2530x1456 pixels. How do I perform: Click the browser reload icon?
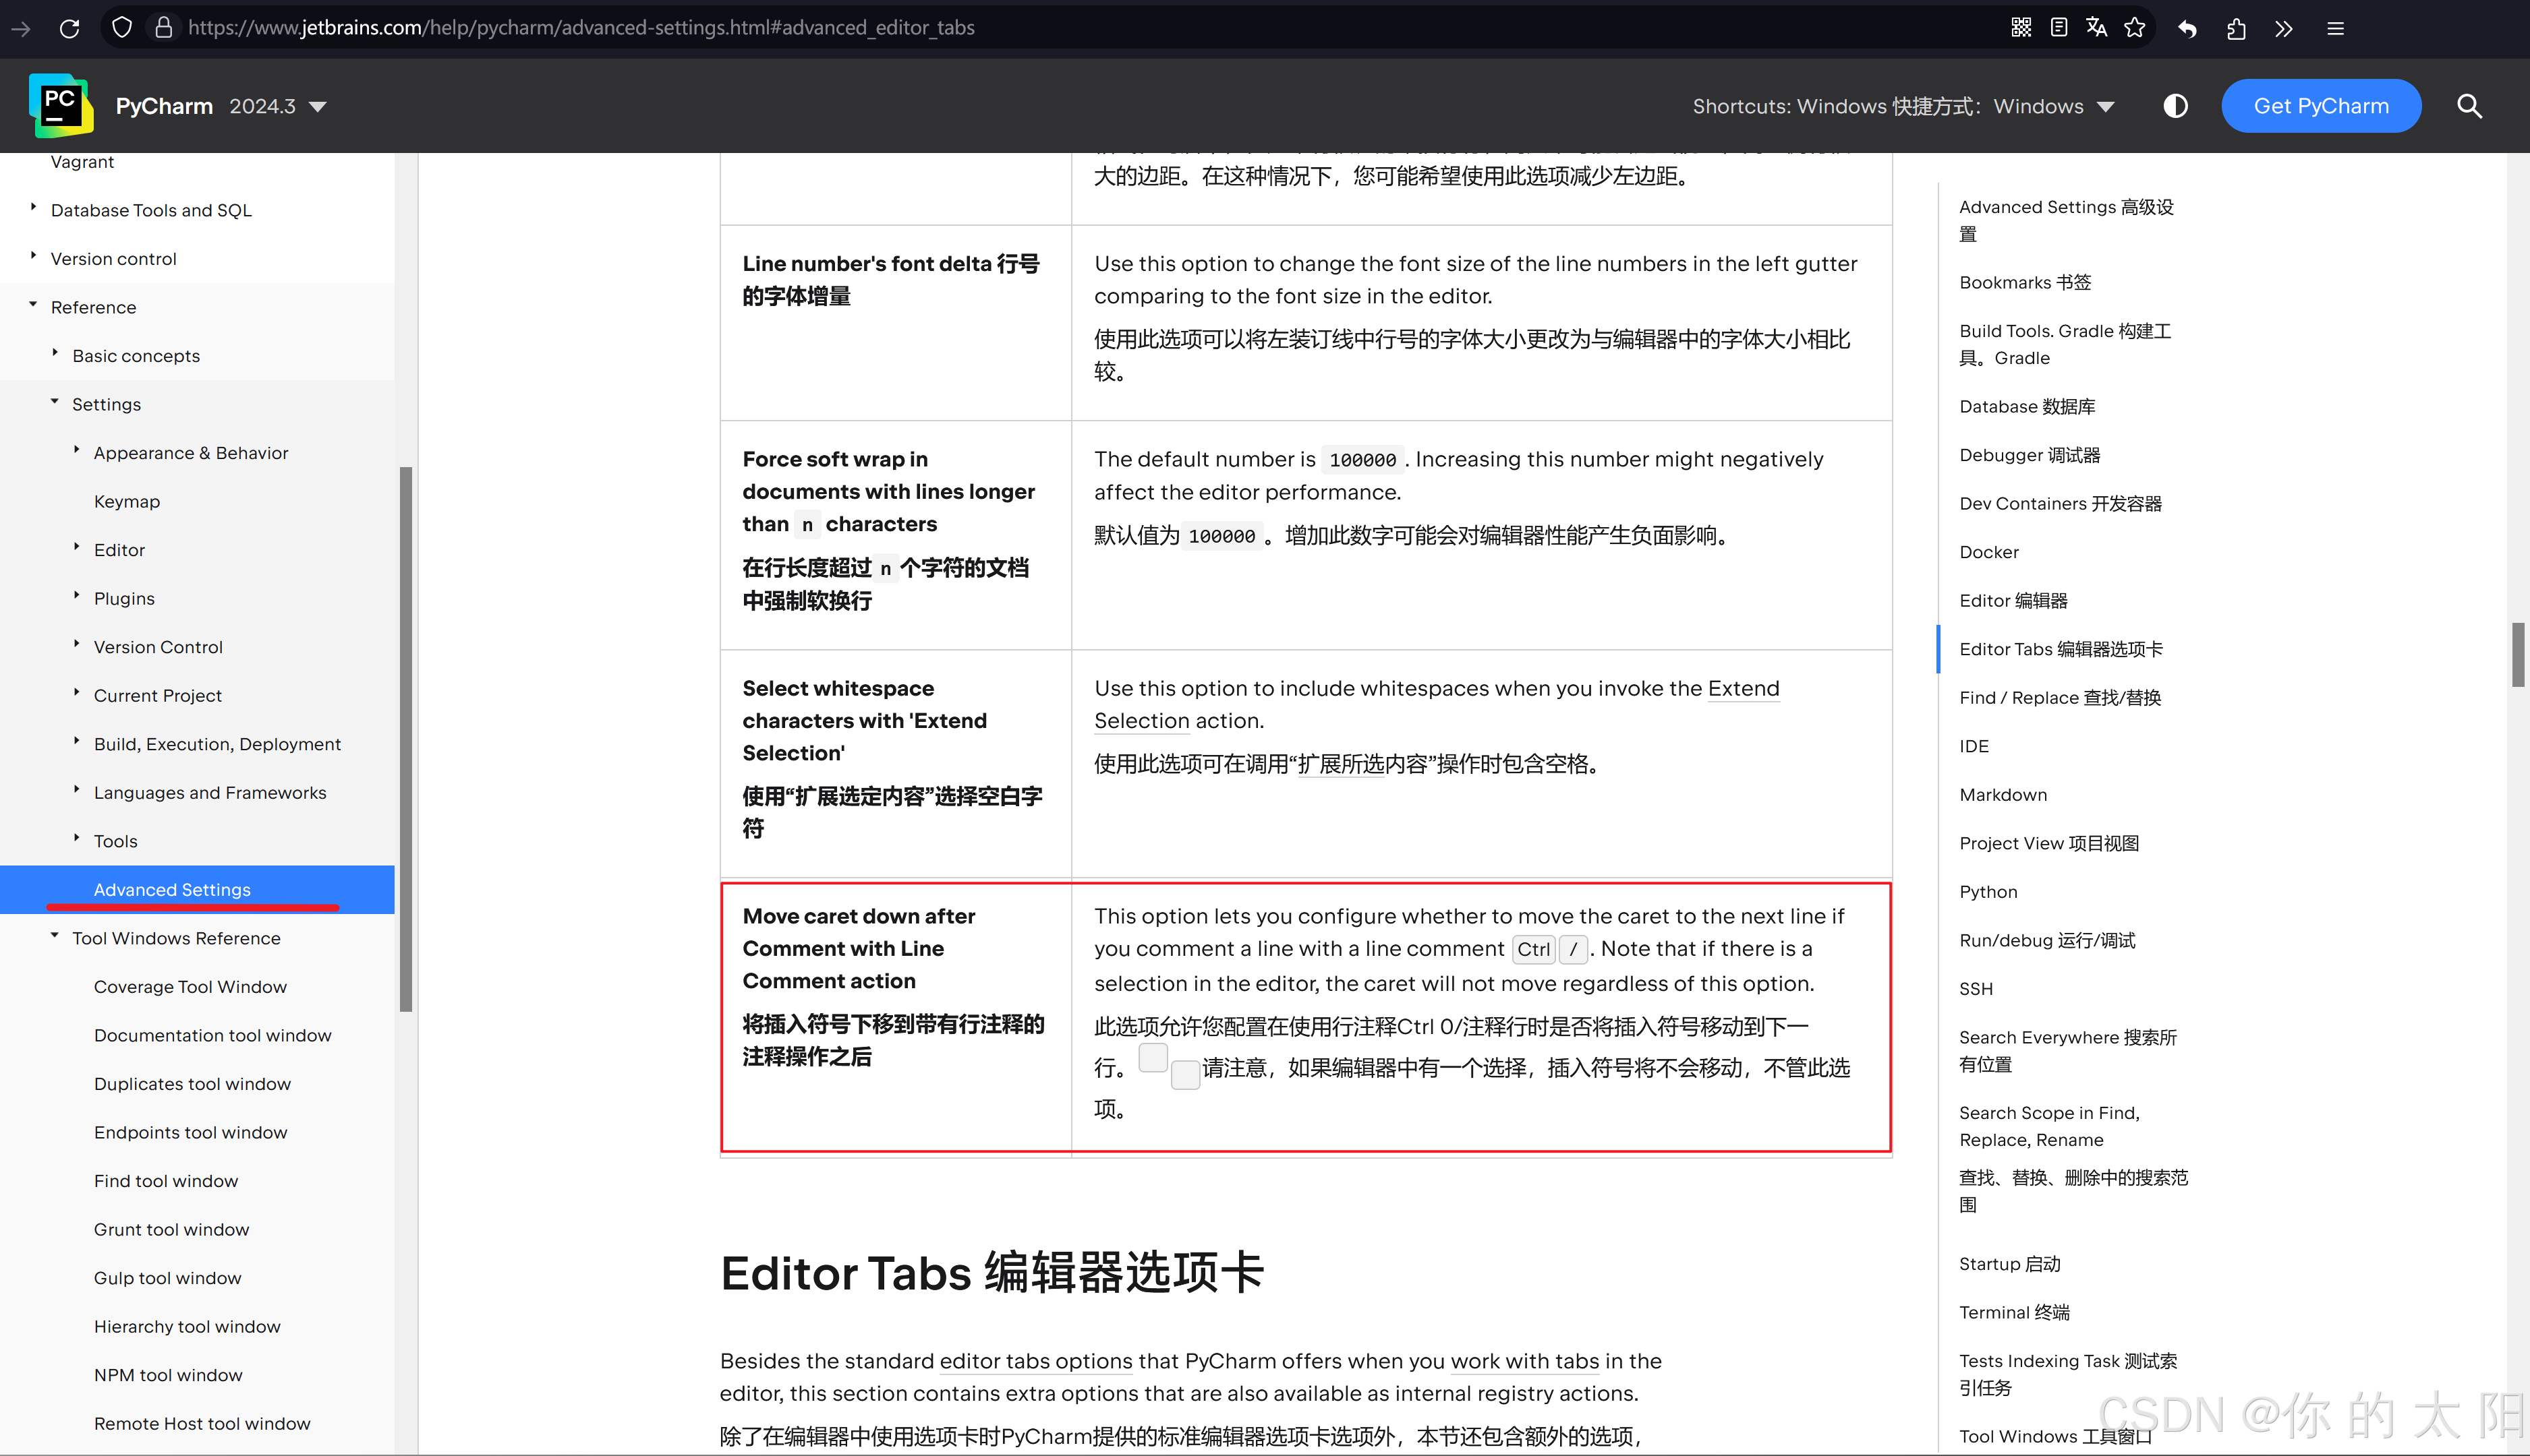[x=69, y=28]
